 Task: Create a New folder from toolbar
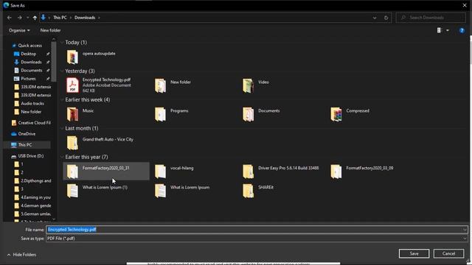(x=50, y=30)
